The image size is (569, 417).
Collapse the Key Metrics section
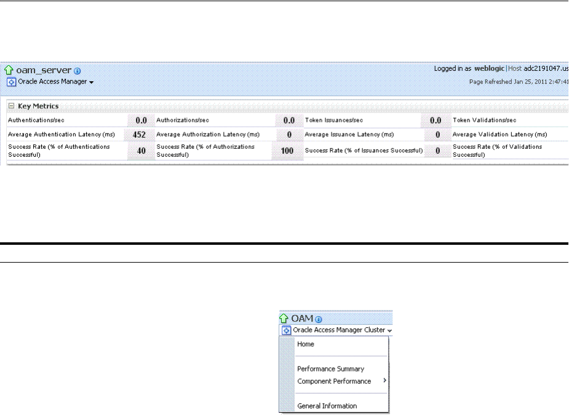coord(11,106)
